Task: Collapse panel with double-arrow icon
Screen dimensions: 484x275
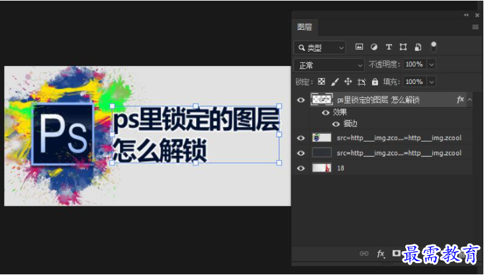Action: pos(465,15)
